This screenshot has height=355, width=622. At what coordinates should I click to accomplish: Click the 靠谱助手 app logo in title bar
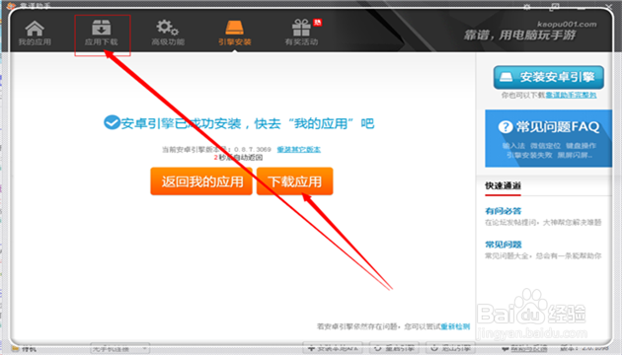coord(11,6)
